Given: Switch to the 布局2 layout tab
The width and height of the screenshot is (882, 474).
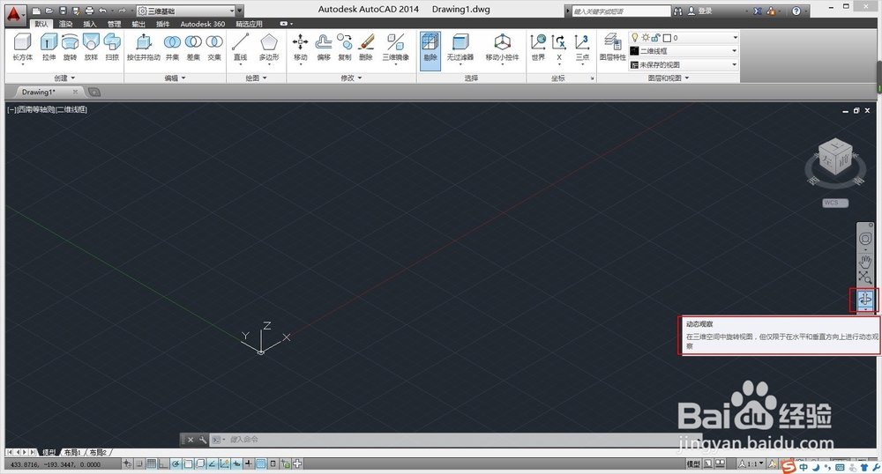Looking at the screenshot, I should (98, 452).
